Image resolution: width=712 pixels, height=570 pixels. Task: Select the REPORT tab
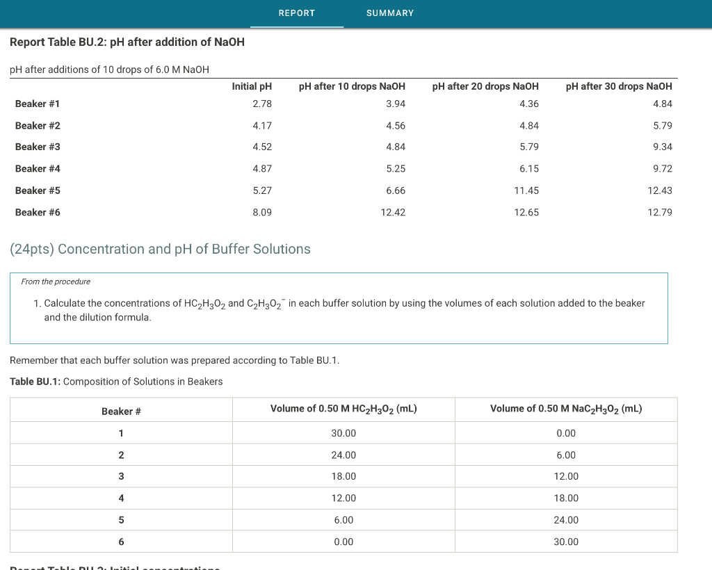click(x=297, y=13)
